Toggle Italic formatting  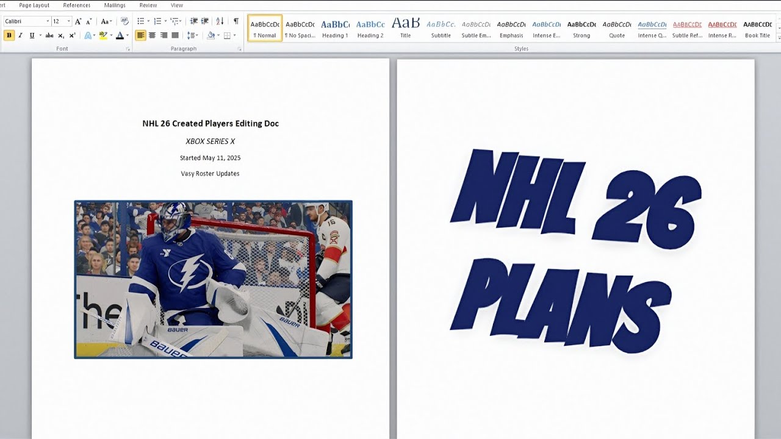(x=20, y=35)
